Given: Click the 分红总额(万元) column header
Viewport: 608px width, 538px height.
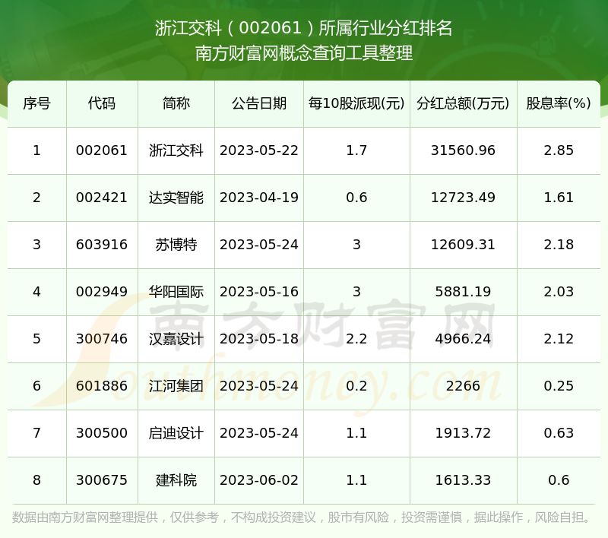Looking at the screenshot, I should 463,103.
